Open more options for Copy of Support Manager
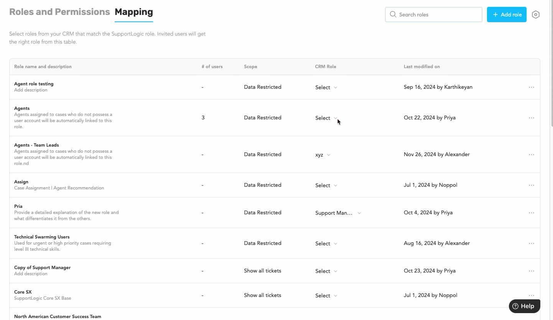553x320 pixels. [531, 271]
